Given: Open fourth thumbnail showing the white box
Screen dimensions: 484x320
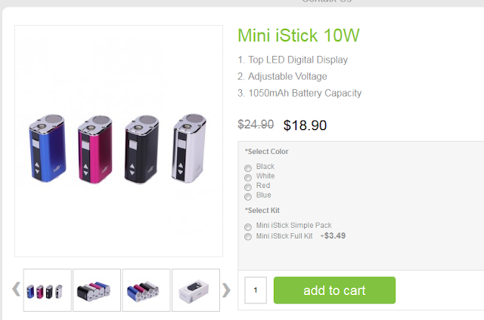Looking at the screenshot, I should tap(195, 290).
